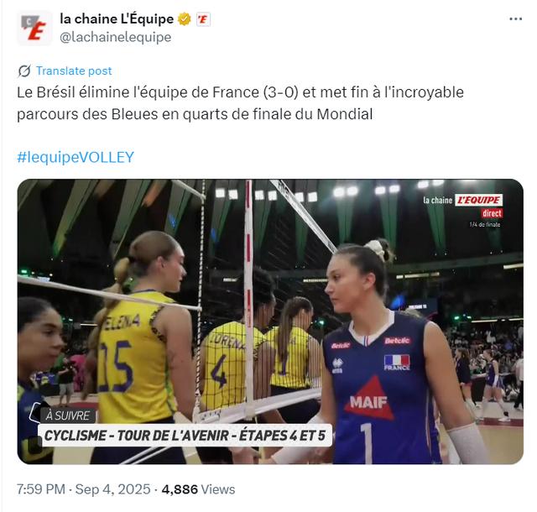The height and width of the screenshot is (512, 537).
Task: Click the gold verified badge
Action: point(185,19)
